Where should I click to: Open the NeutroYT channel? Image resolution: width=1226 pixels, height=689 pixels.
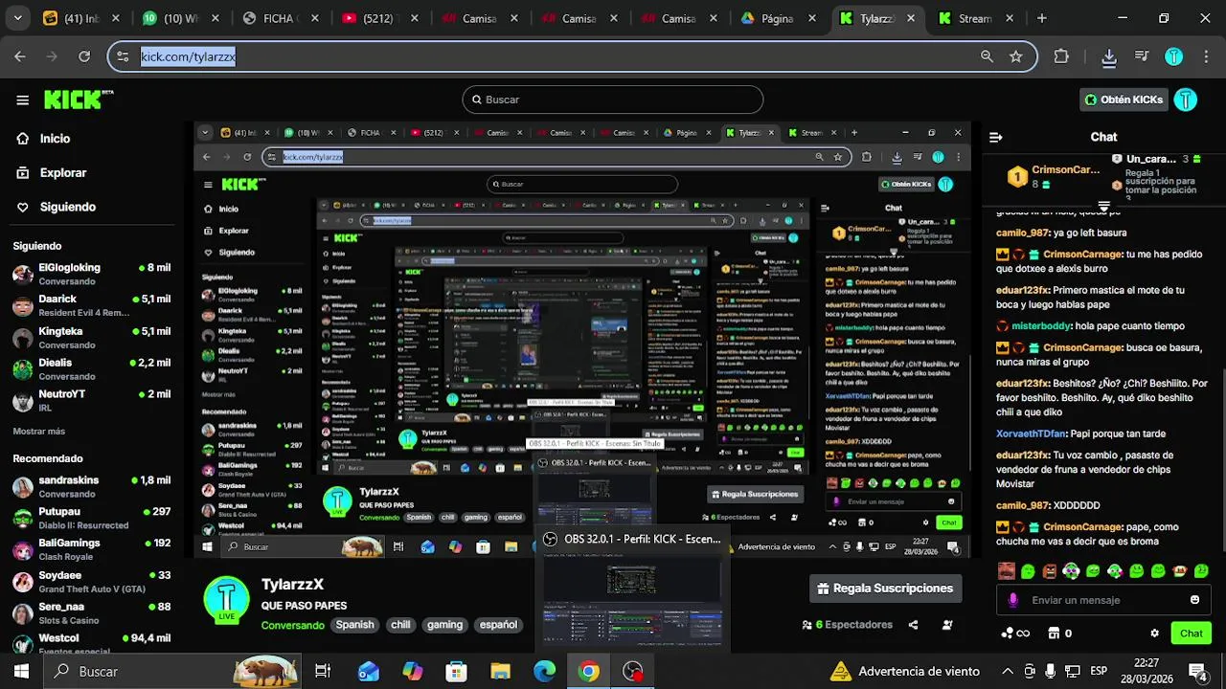pos(91,400)
